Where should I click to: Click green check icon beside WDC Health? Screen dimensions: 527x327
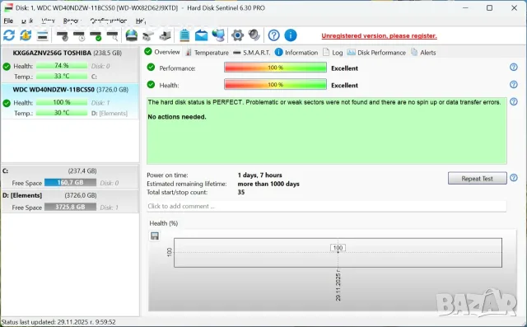[7, 103]
